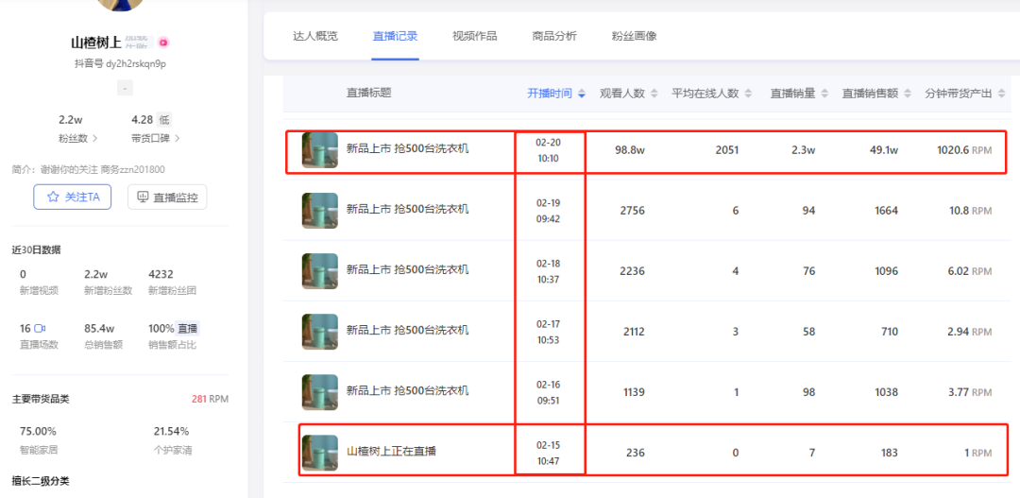Follow the creator with 关注TA
This screenshot has width=1020, height=498.
(x=72, y=197)
